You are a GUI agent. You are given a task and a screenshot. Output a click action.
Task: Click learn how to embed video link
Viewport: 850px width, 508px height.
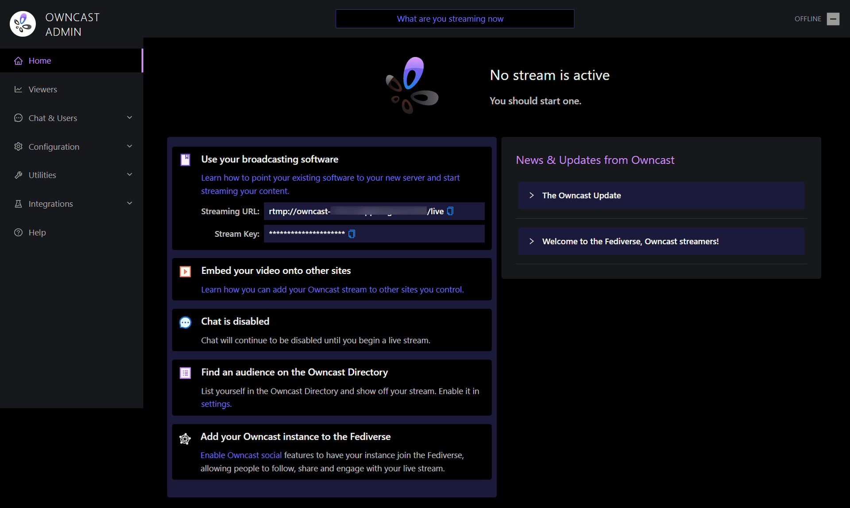tap(333, 289)
